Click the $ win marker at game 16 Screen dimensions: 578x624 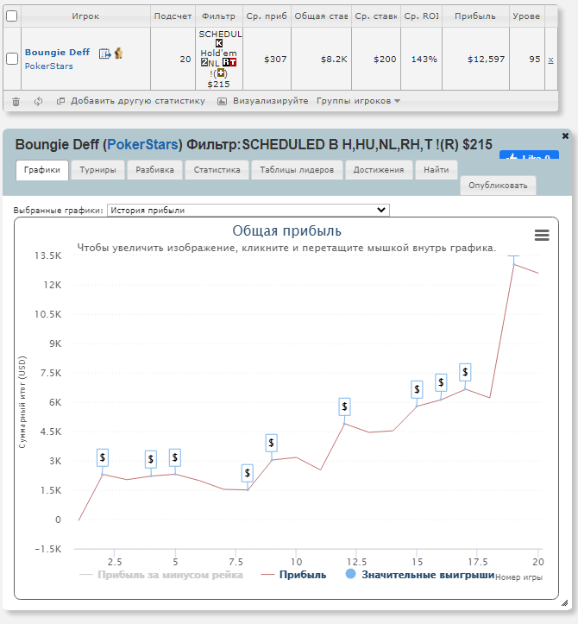[x=441, y=382]
